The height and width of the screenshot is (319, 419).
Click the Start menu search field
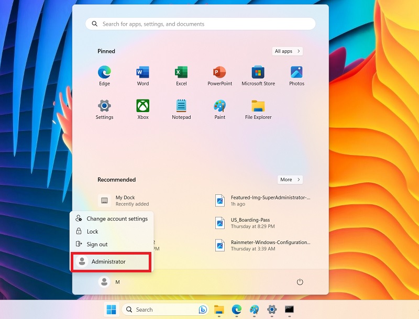click(200, 24)
